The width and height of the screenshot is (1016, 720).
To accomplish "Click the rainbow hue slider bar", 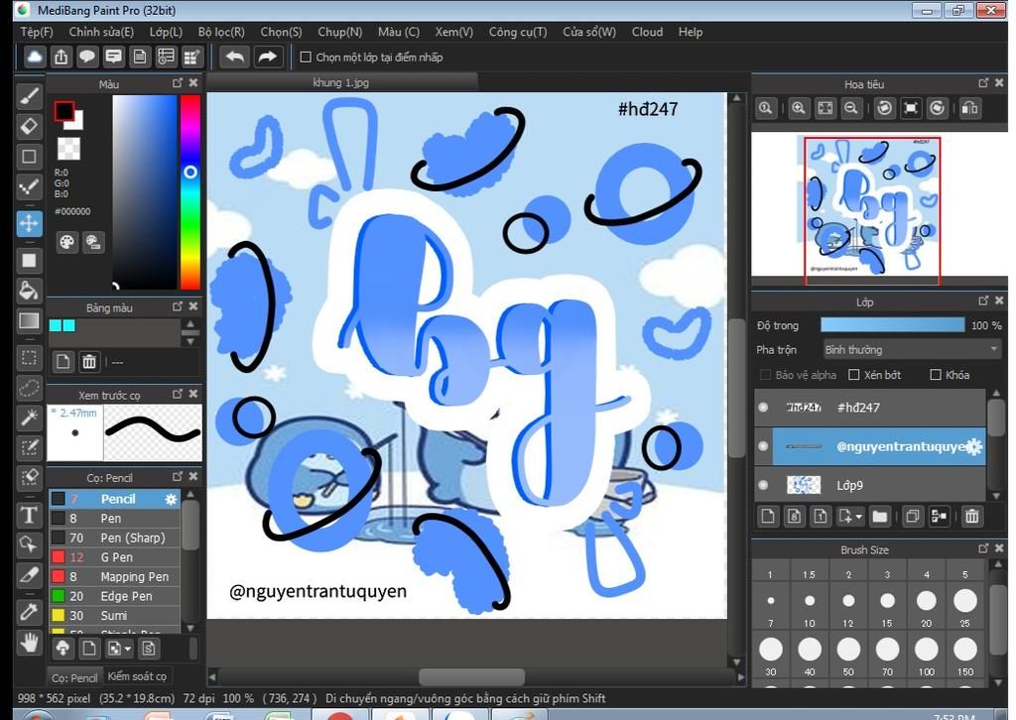I will [190, 191].
